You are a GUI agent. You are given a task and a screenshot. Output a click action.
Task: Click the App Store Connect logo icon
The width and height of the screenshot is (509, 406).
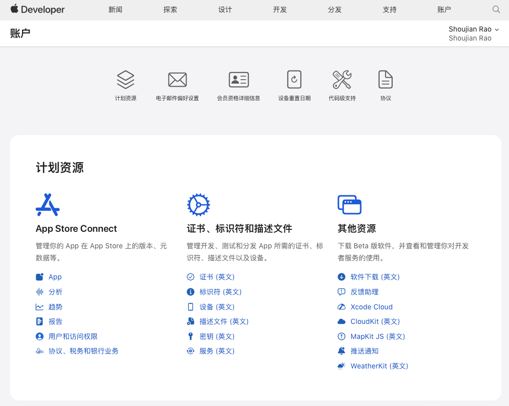click(48, 204)
